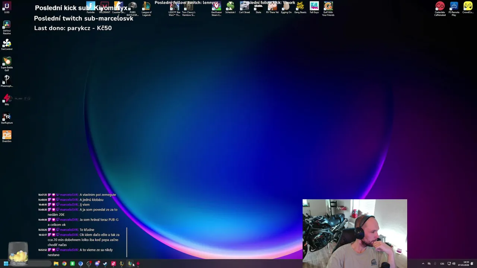The height and width of the screenshot is (268, 477).
Task: Open File Explorer from the taskbar
Action: (x=56, y=264)
